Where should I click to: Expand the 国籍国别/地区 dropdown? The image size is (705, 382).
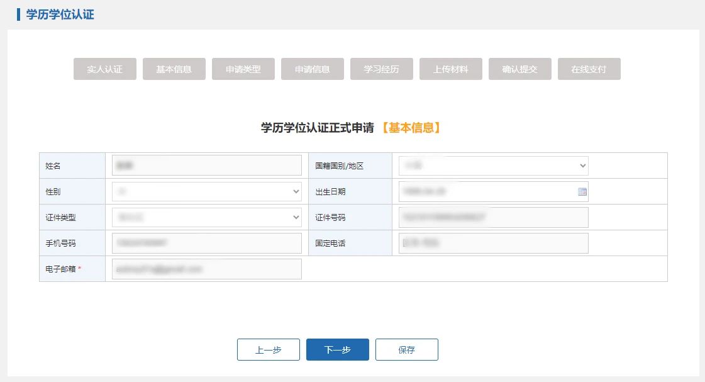coord(493,166)
